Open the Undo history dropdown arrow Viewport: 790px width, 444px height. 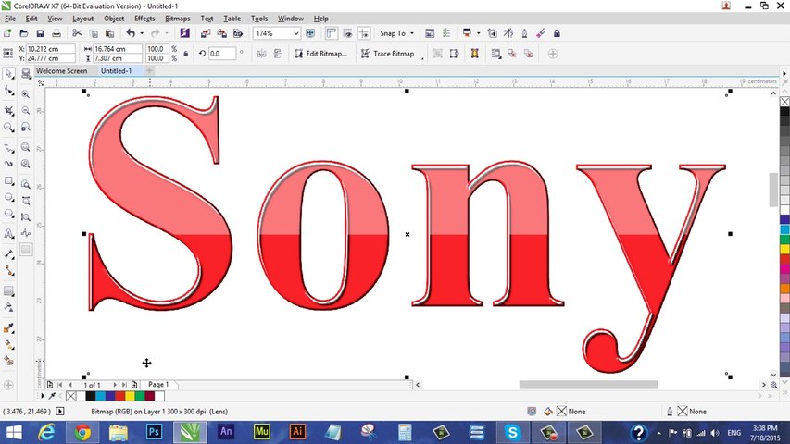[x=142, y=33]
